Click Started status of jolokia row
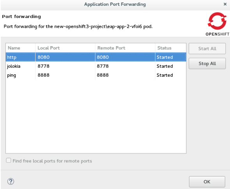 coord(171,66)
